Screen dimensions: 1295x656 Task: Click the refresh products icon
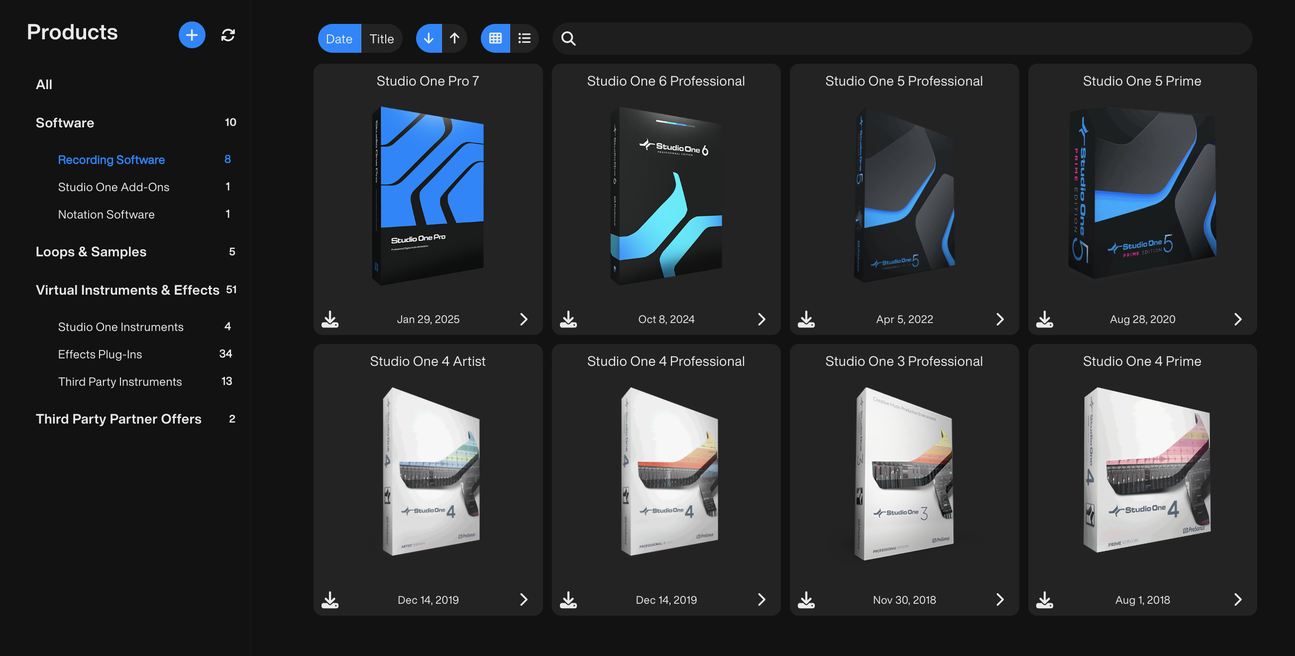click(x=228, y=35)
